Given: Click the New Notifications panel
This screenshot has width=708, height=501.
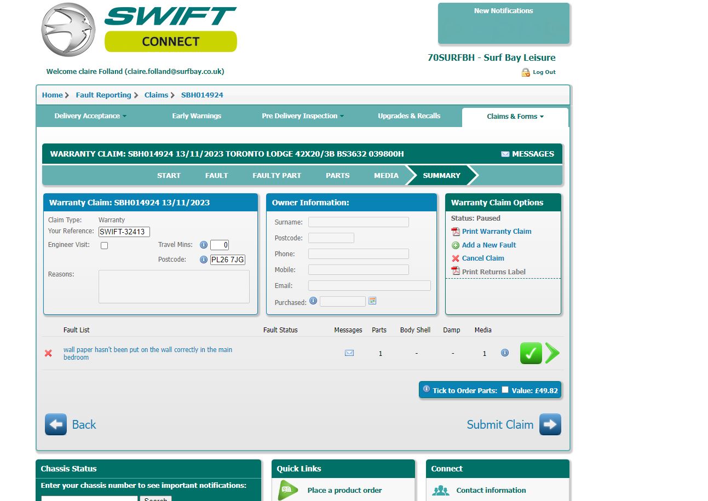Looking at the screenshot, I should coord(504,23).
